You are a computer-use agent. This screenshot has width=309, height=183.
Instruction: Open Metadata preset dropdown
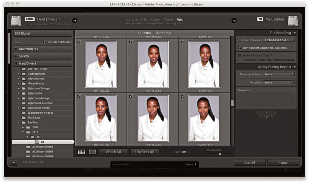[x=279, y=83]
